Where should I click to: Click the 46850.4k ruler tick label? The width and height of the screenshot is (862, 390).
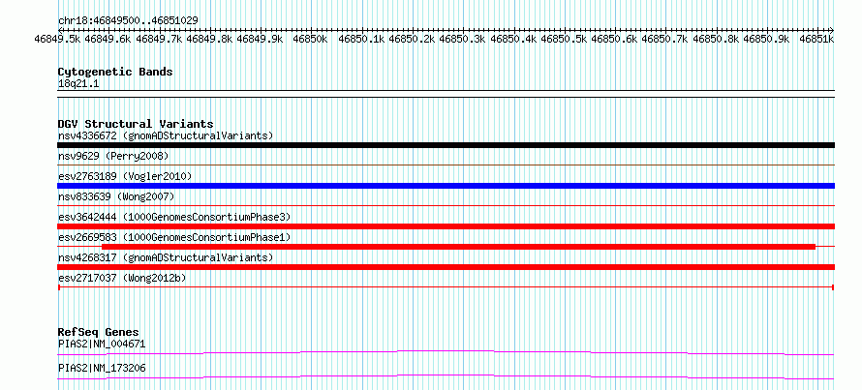tap(513, 39)
